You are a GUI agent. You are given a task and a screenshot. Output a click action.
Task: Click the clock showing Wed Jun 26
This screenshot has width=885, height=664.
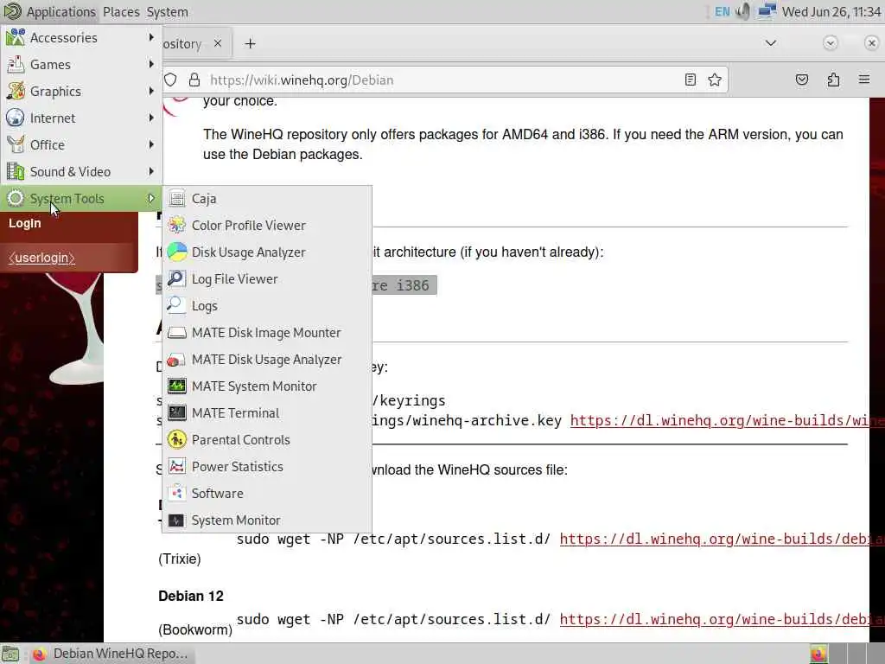831,12
